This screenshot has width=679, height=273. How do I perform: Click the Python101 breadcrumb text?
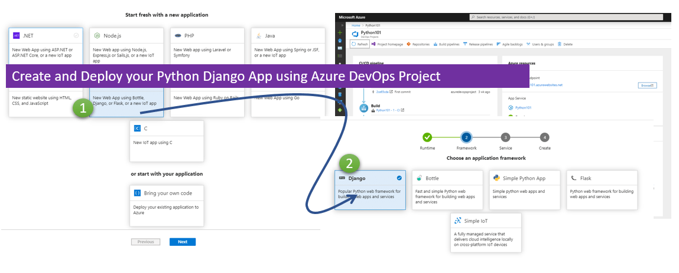point(373,25)
